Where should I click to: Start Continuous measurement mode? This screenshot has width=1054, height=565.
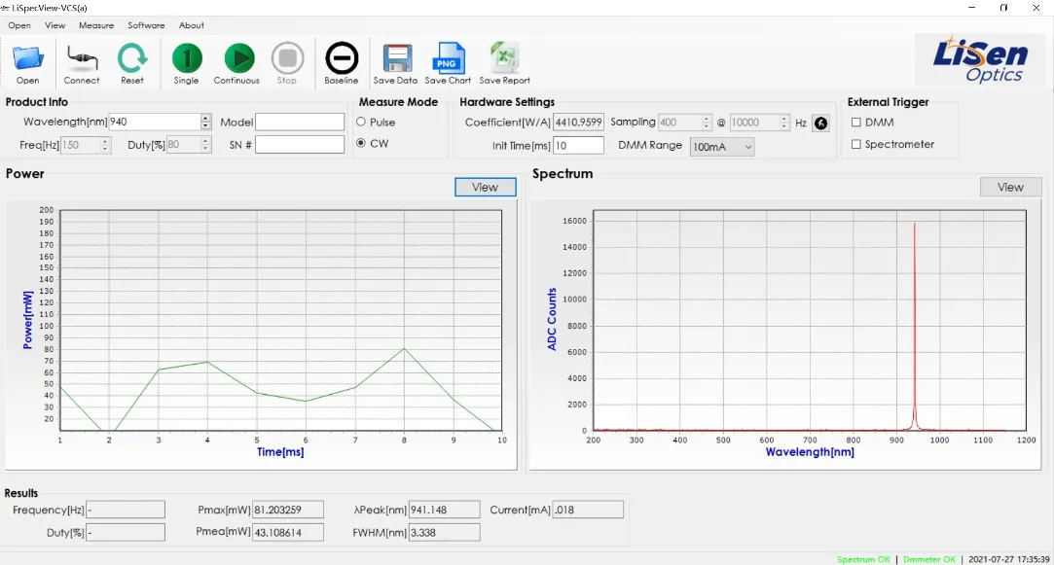click(x=236, y=59)
